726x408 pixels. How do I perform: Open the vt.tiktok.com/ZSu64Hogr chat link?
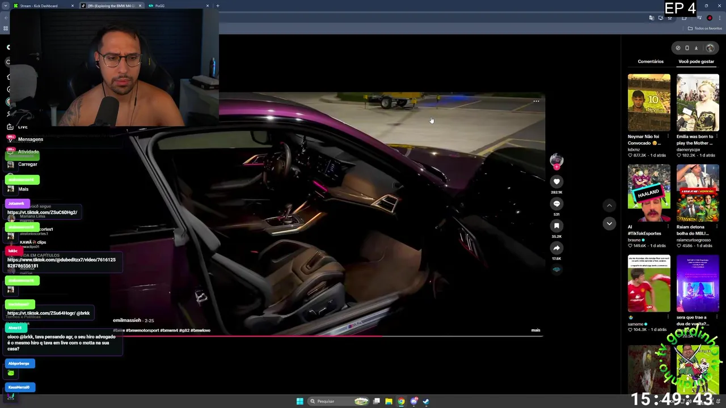41,313
